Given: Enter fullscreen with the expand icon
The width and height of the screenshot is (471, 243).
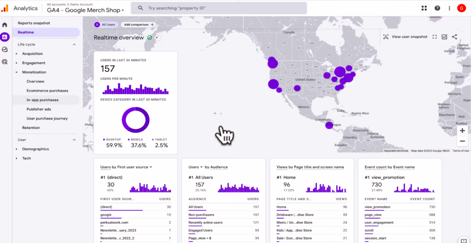Looking at the screenshot, I should coord(435,36).
